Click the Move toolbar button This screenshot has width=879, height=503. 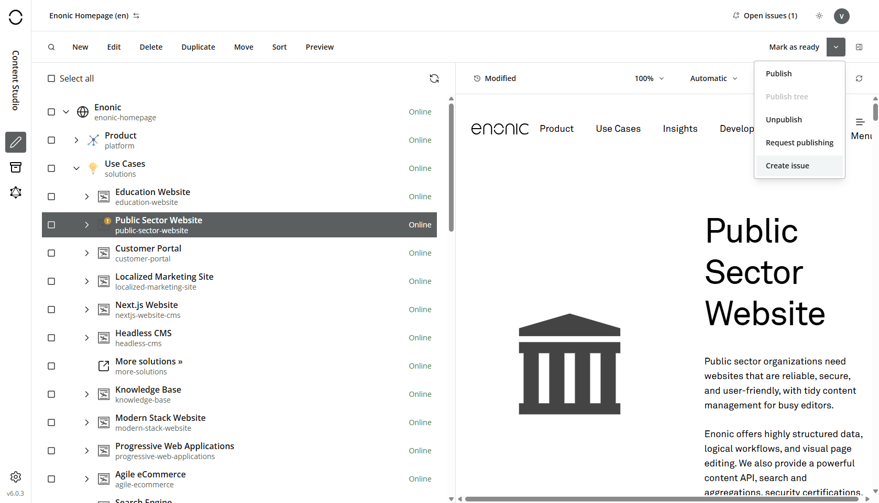[x=244, y=47]
